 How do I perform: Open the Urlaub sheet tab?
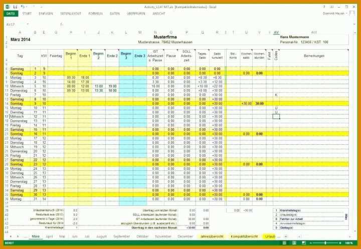click(x=270, y=236)
